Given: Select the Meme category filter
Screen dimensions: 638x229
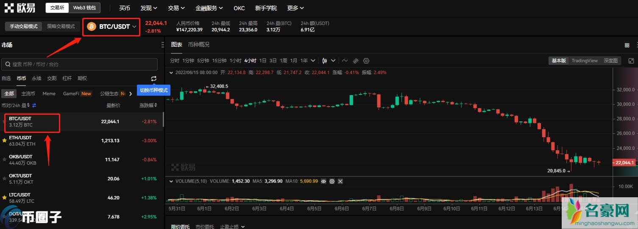Looking at the screenshot, I should tap(49, 94).
